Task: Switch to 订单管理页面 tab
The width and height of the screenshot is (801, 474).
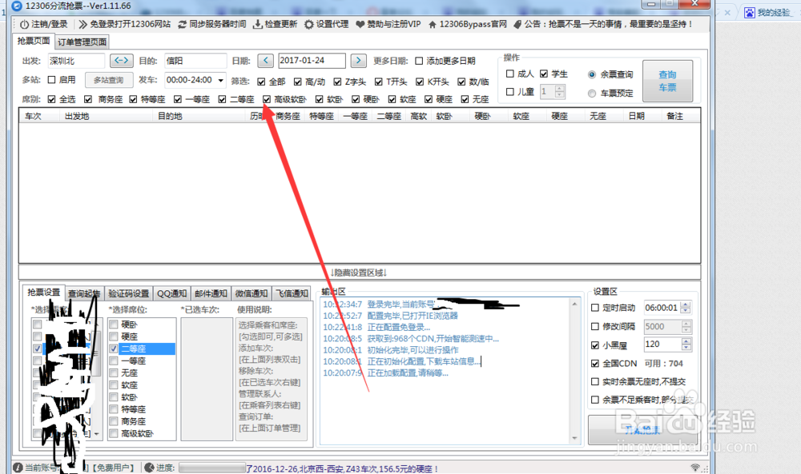Action: [82, 42]
